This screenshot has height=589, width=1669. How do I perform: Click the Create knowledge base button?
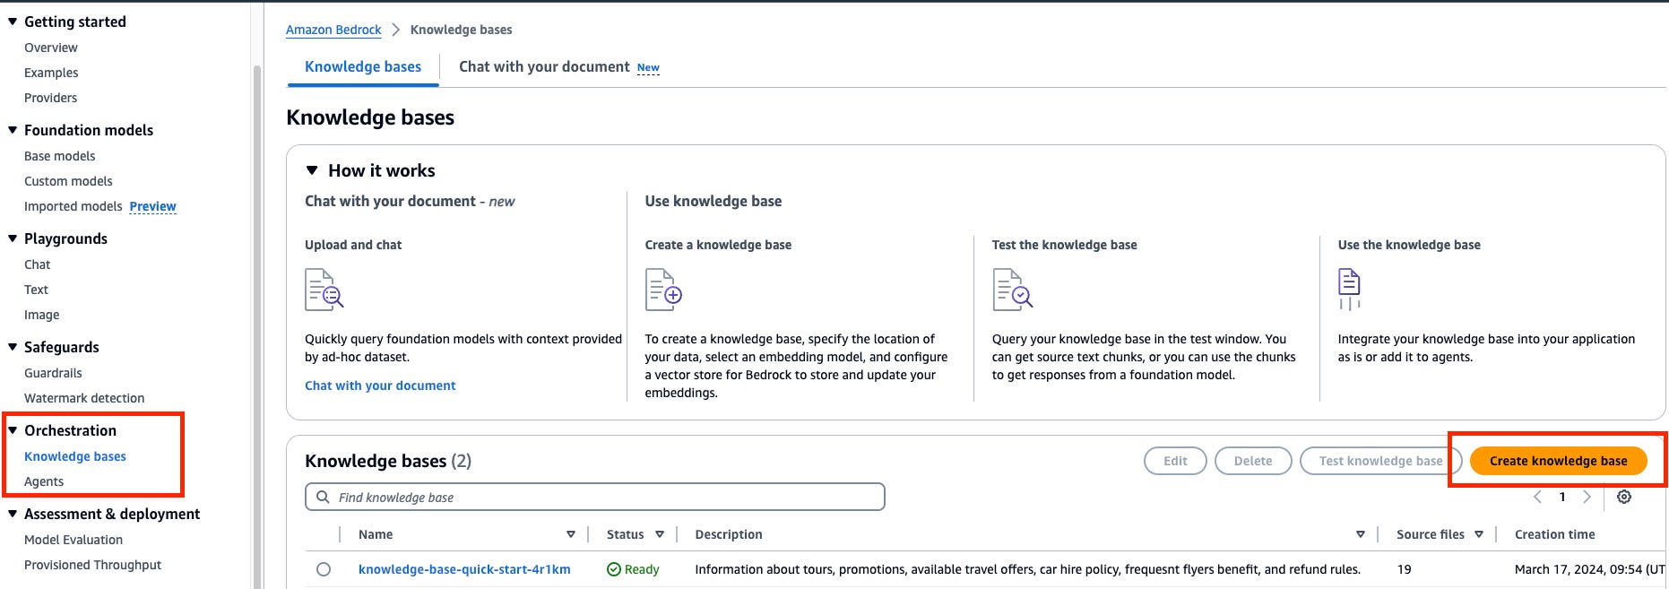(1558, 461)
